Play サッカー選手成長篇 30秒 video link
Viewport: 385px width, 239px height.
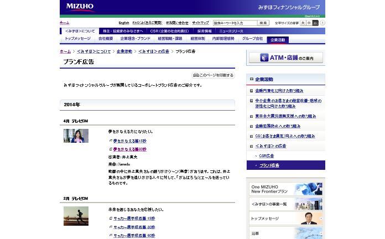134,227
